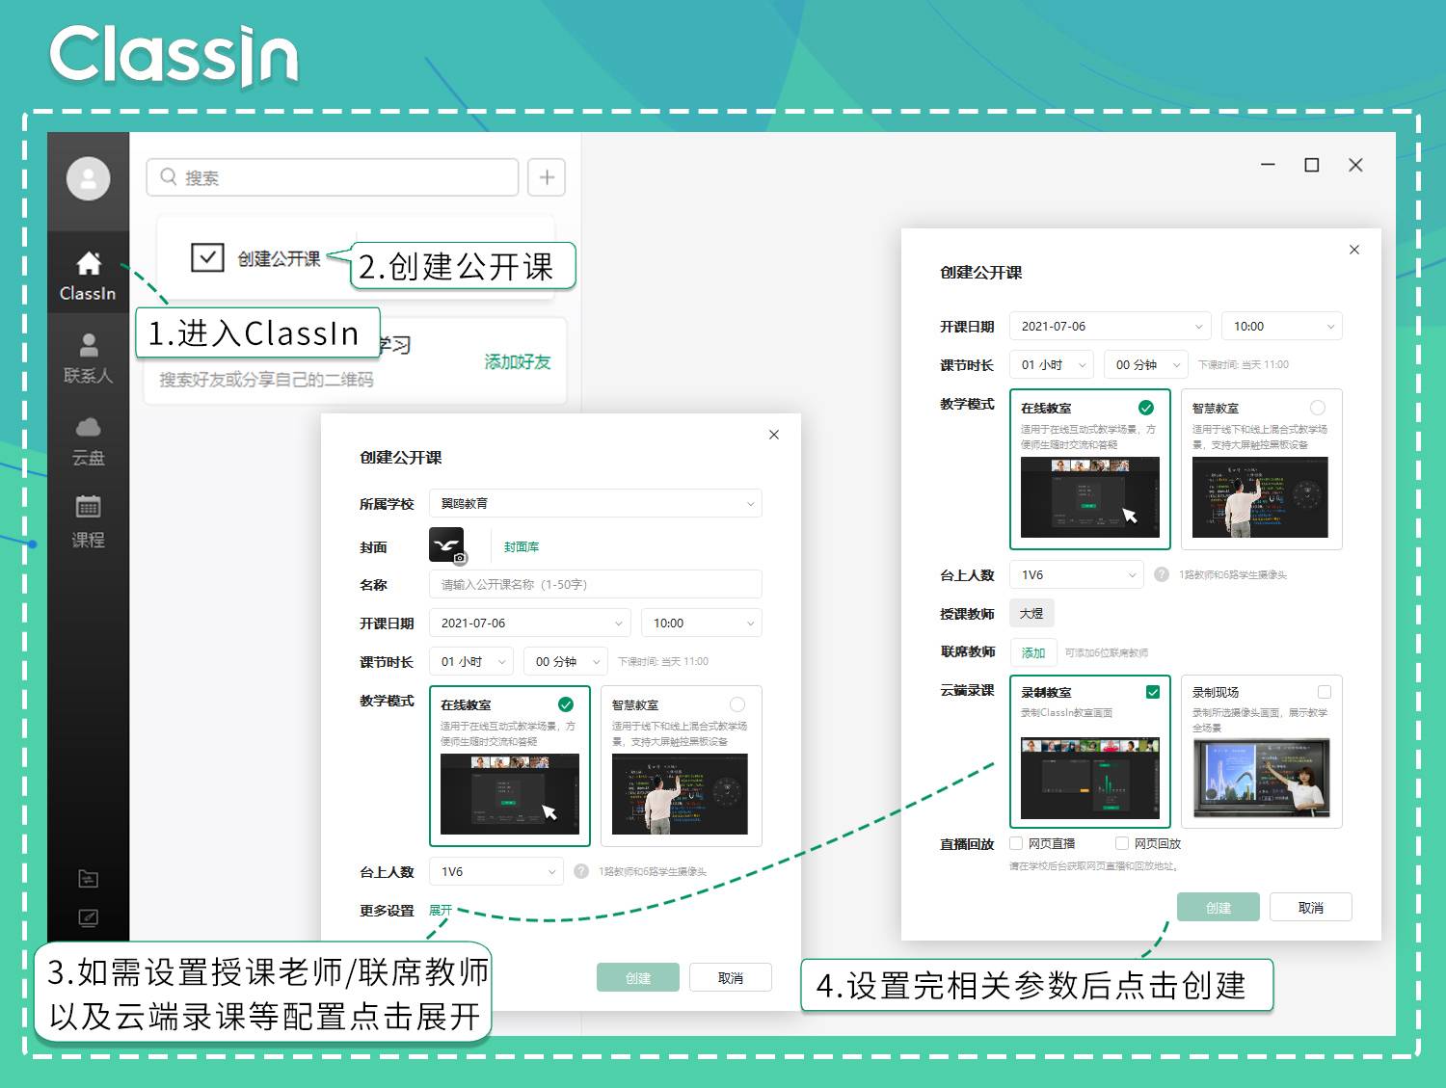
Task: Click 创建 button in left dialog
Action: coord(638,977)
